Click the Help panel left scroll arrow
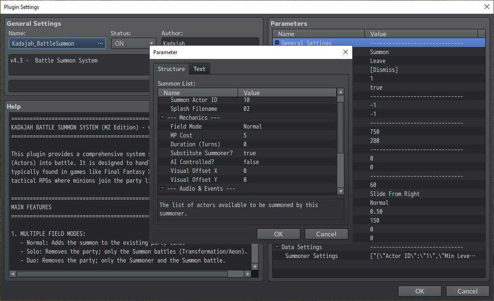The height and width of the screenshot is (301, 494). (12, 274)
